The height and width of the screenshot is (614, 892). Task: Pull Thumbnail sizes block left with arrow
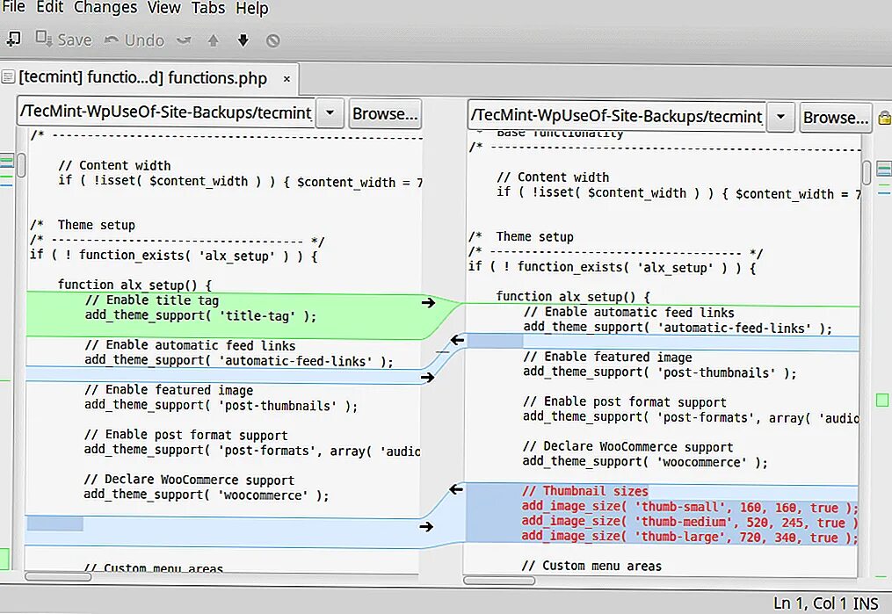click(x=456, y=489)
